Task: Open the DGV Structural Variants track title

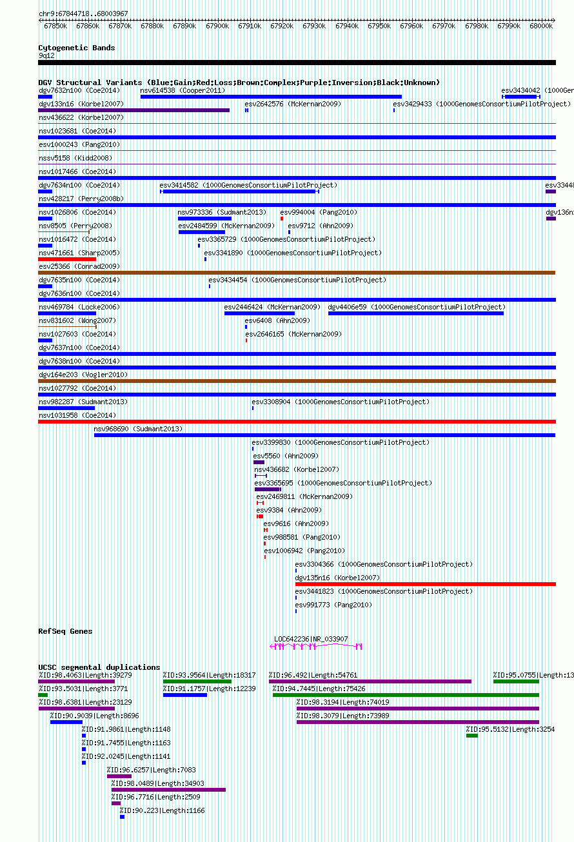Action: pyautogui.click(x=239, y=83)
